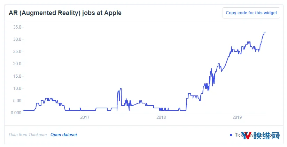Open the Open dataset link

64,135
